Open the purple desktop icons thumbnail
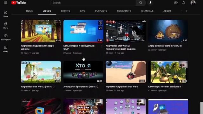Image resolution: width=203 pixels, height=114 pixels. [x=126, y=106]
